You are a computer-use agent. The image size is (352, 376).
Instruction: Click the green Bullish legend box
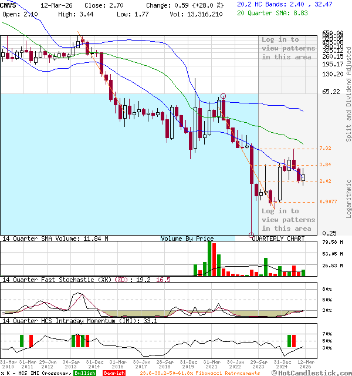[x=84, y=373]
